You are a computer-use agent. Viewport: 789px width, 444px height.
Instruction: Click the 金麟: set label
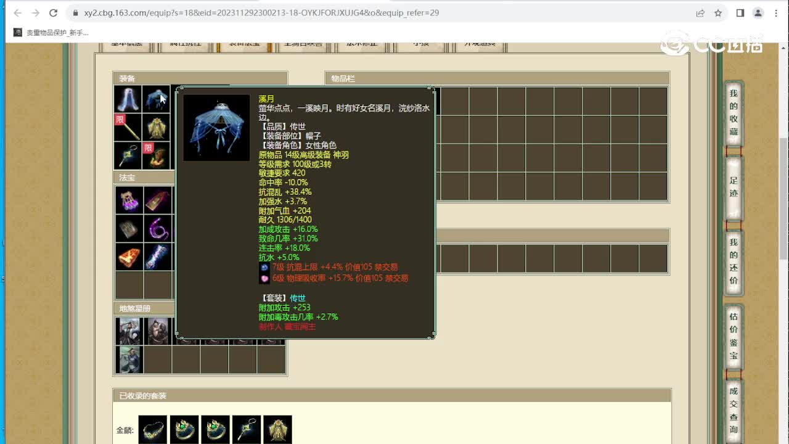[125, 430]
